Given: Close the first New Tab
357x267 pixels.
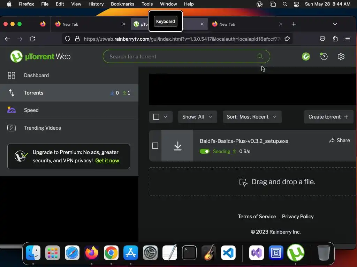Looking at the screenshot, I should [124, 24].
